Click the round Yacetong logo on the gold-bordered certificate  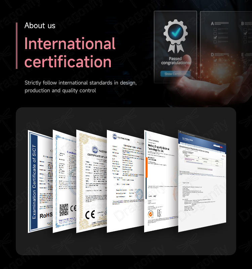[x=95, y=150]
